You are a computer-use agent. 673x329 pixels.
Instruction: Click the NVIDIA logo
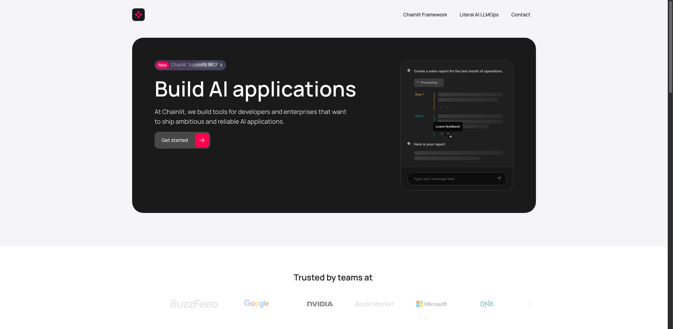(x=320, y=304)
